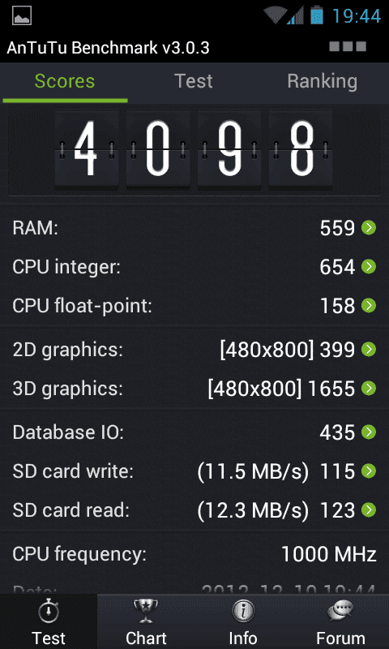Expand CPU integer score arrow
Screen dimensions: 389x649
pos(368,267)
